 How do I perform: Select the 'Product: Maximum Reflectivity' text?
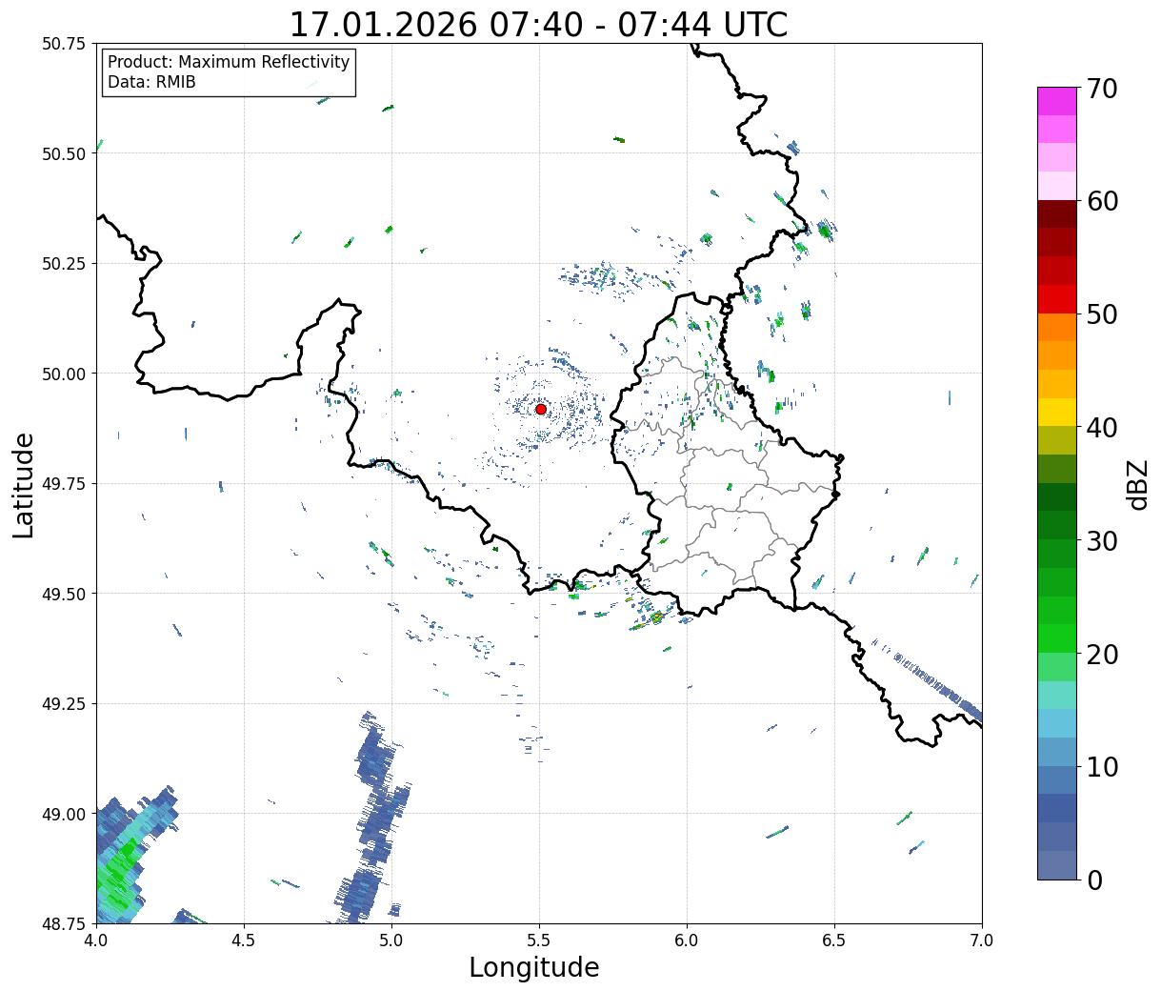click(229, 62)
